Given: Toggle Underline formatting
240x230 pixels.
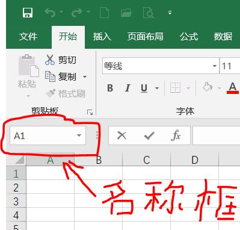Looking at the screenshot, I should (x=144, y=88).
